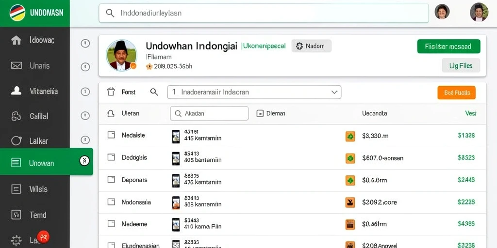Select Idoowac in the sidebar
This screenshot has width=497, height=248.
[42, 40]
